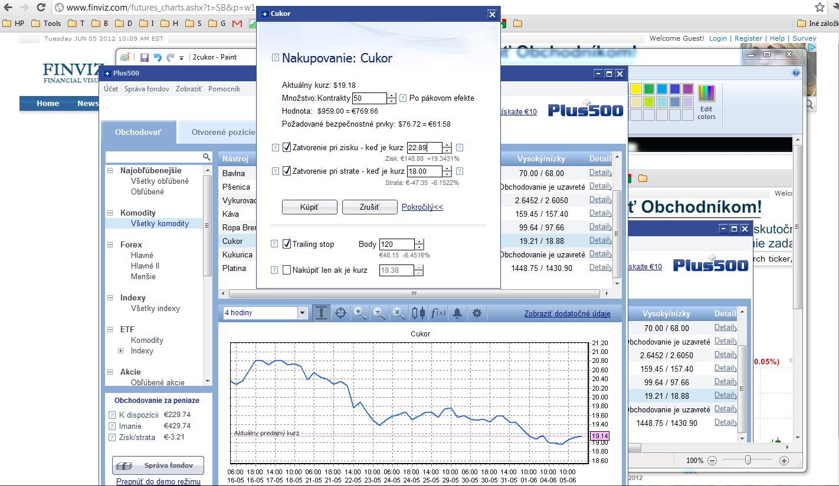This screenshot has width=839, height=486.
Task: Switch to the Obchodovať tab
Action: tap(138, 133)
